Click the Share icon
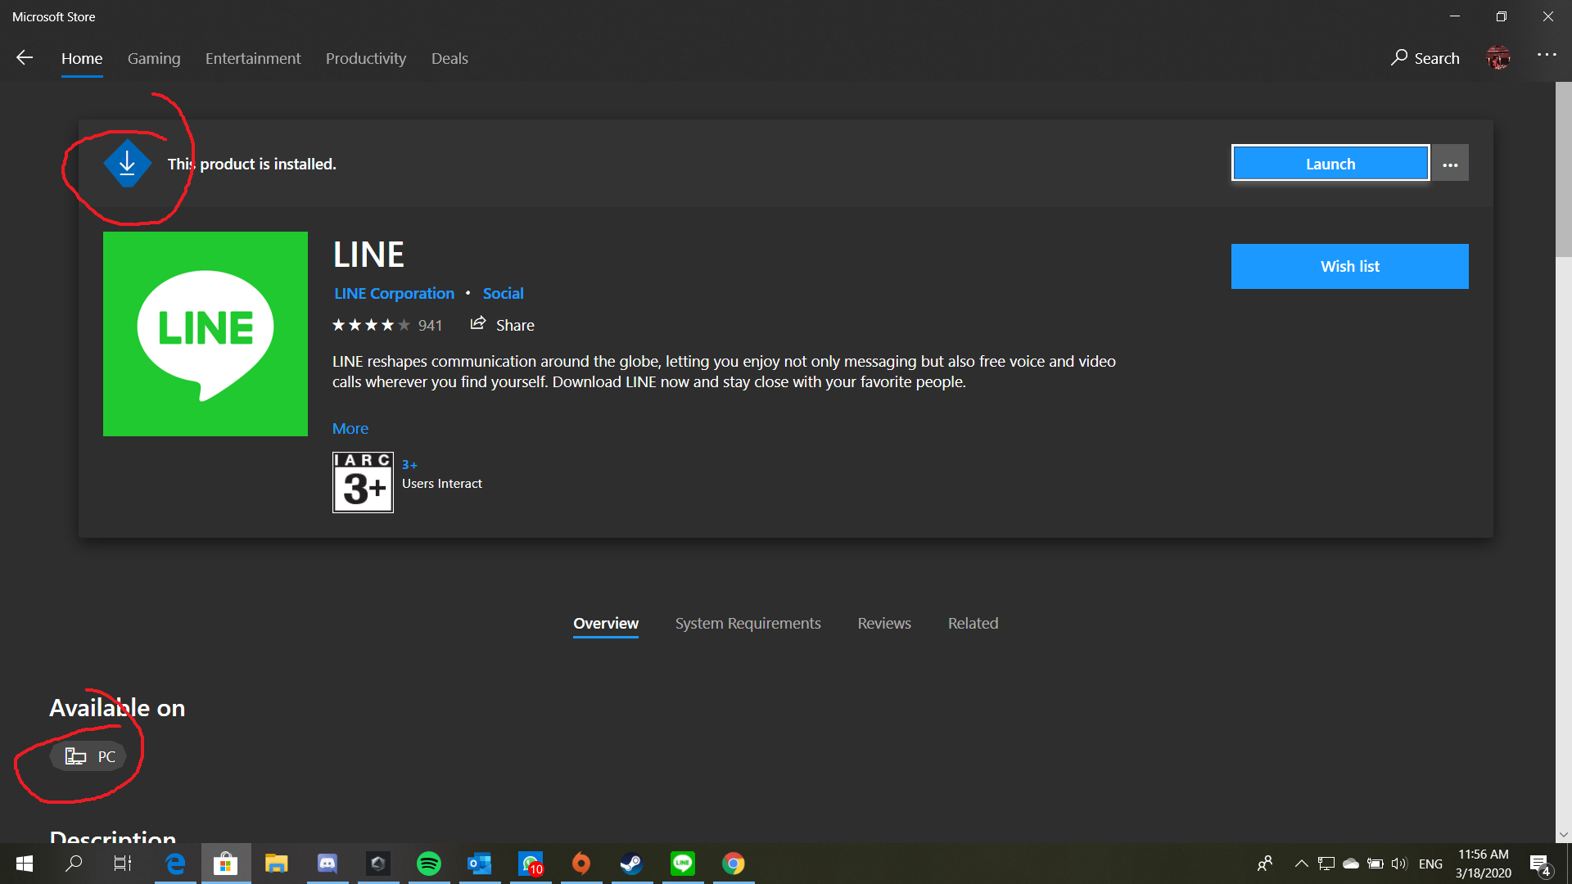Image resolution: width=1572 pixels, height=884 pixels. tap(477, 324)
